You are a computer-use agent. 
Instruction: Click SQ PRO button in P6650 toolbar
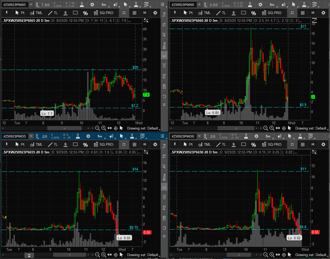click(272, 144)
